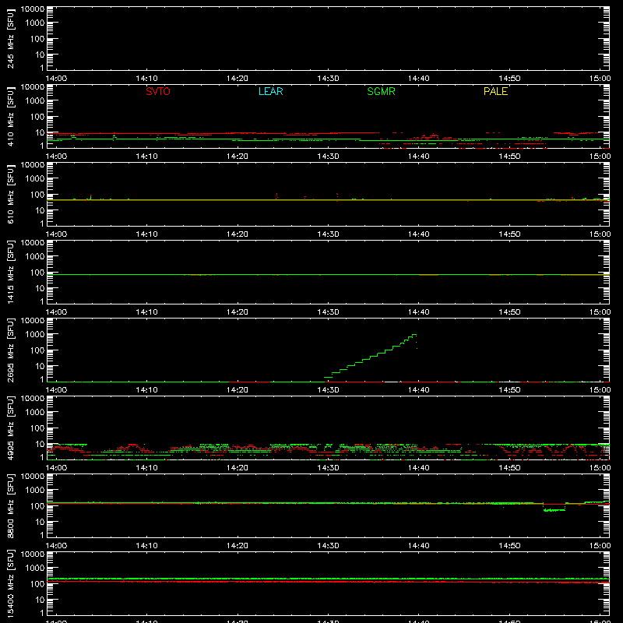Click the 14:10 tick label under 410 MHz panel
The image size is (623, 623).
146,157
